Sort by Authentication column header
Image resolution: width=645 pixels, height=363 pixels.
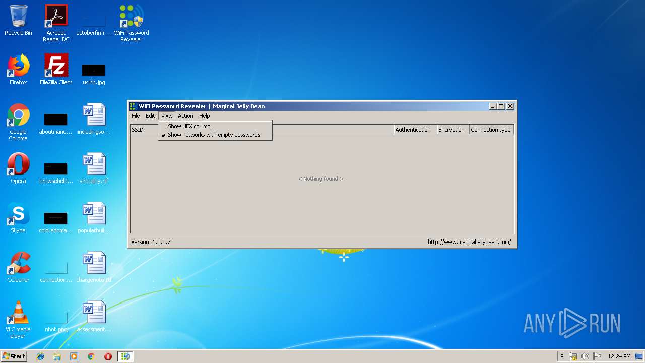click(415, 130)
